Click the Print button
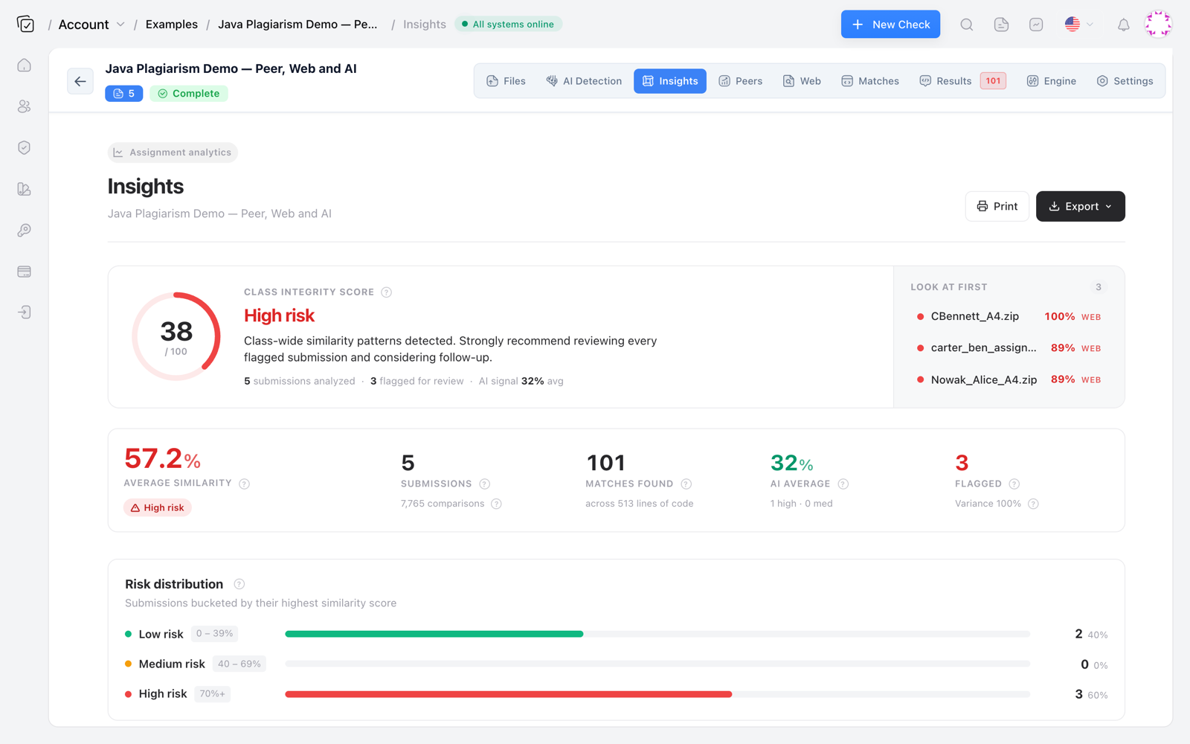 click(x=997, y=206)
